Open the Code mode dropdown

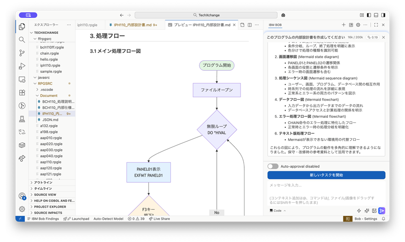point(278,210)
